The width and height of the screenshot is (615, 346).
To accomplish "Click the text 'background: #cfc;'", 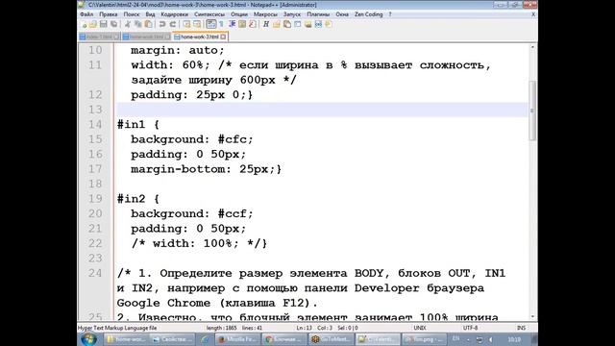I will tap(192, 139).
